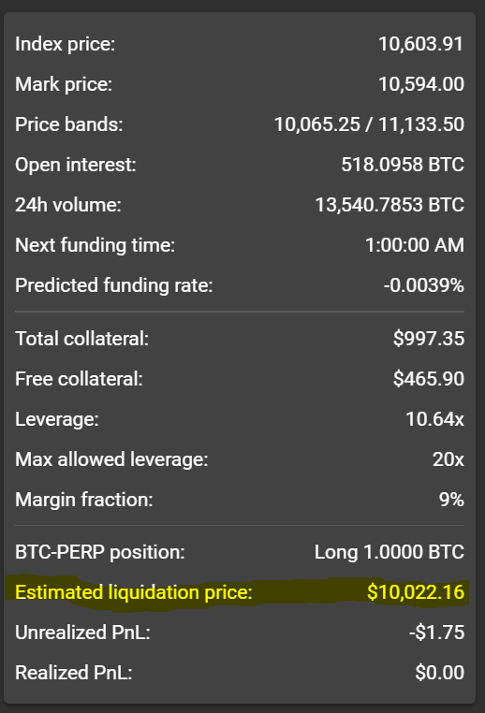Click the Open interest label

pyautogui.click(x=76, y=165)
